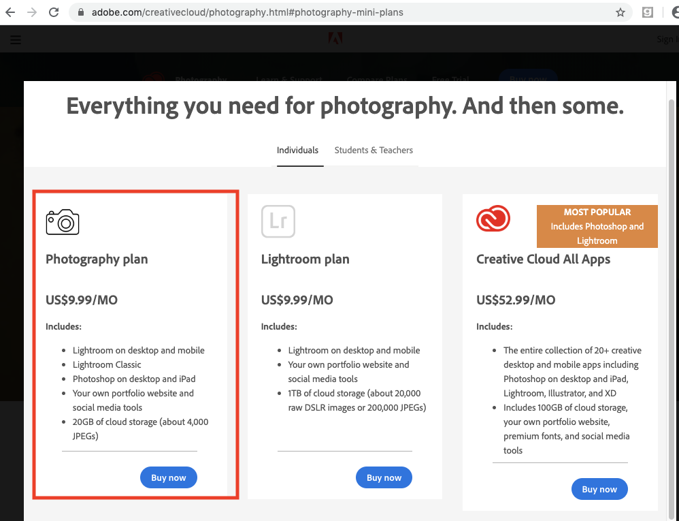Open the browser extension icon beside the star
The image size is (679, 521).
point(648,12)
